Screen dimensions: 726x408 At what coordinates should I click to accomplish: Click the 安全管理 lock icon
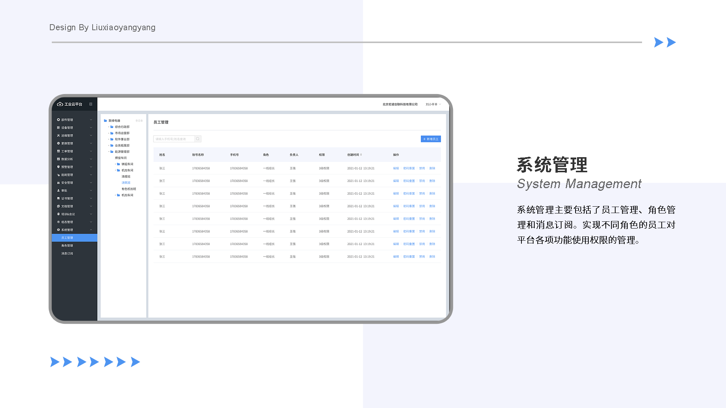pyautogui.click(x=59, y=183)
